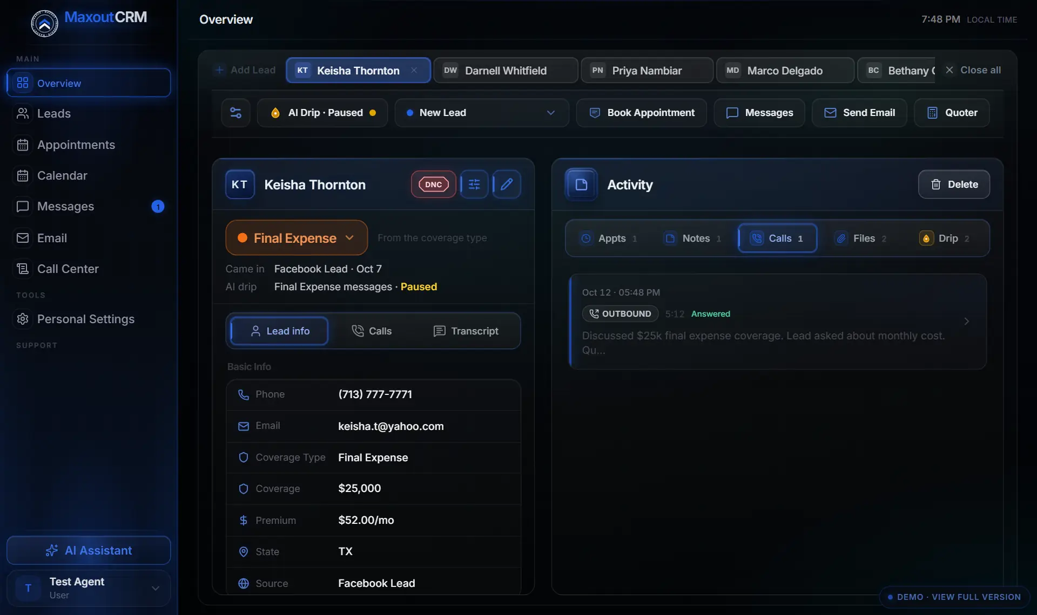Image resolution: width=1037 pixels, height=615 pixels.
Task: Open the AI Assistant
Action: click(89, 550)
